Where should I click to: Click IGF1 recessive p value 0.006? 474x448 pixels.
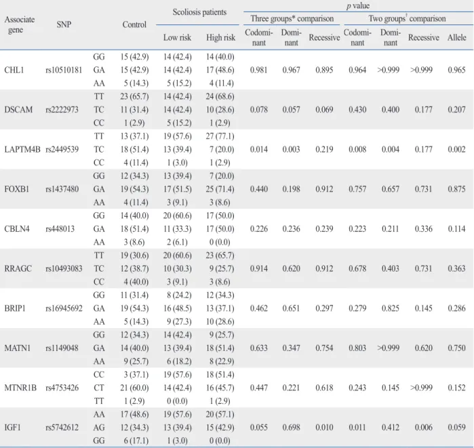coord(424,428)
